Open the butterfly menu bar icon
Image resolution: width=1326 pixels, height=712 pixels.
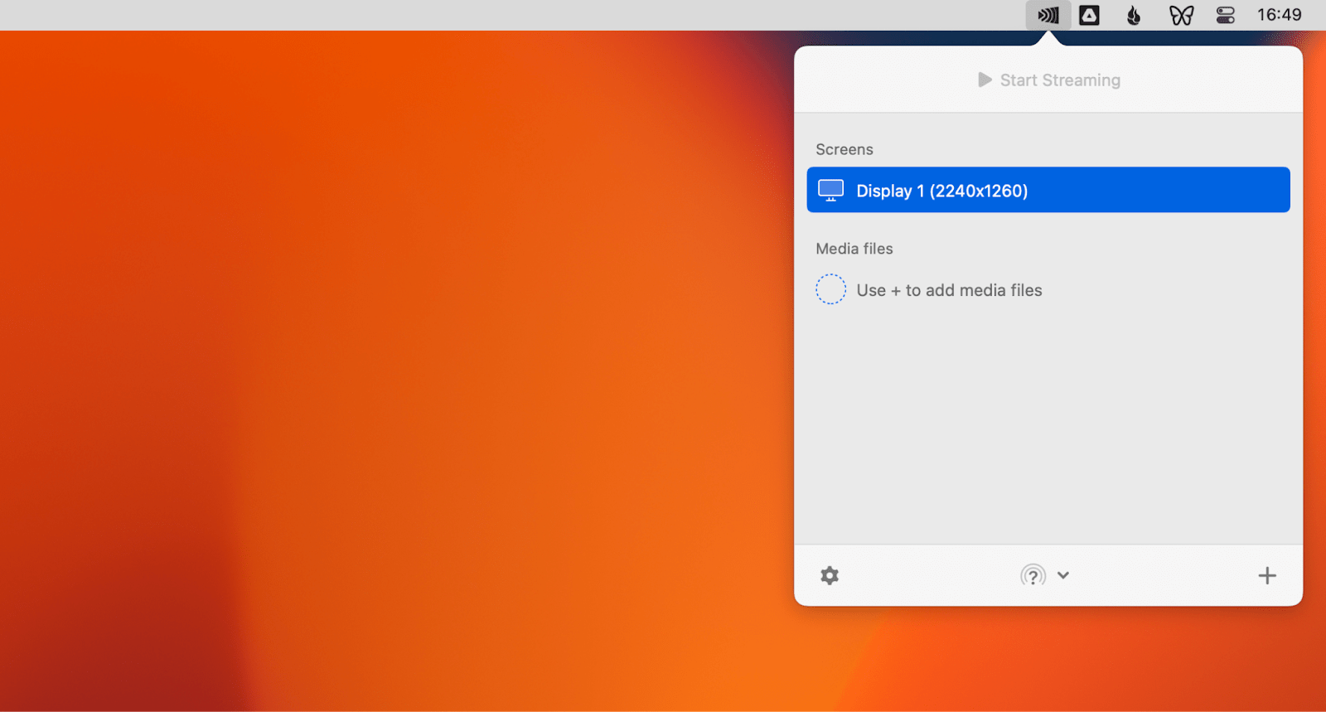[1181, 15]
